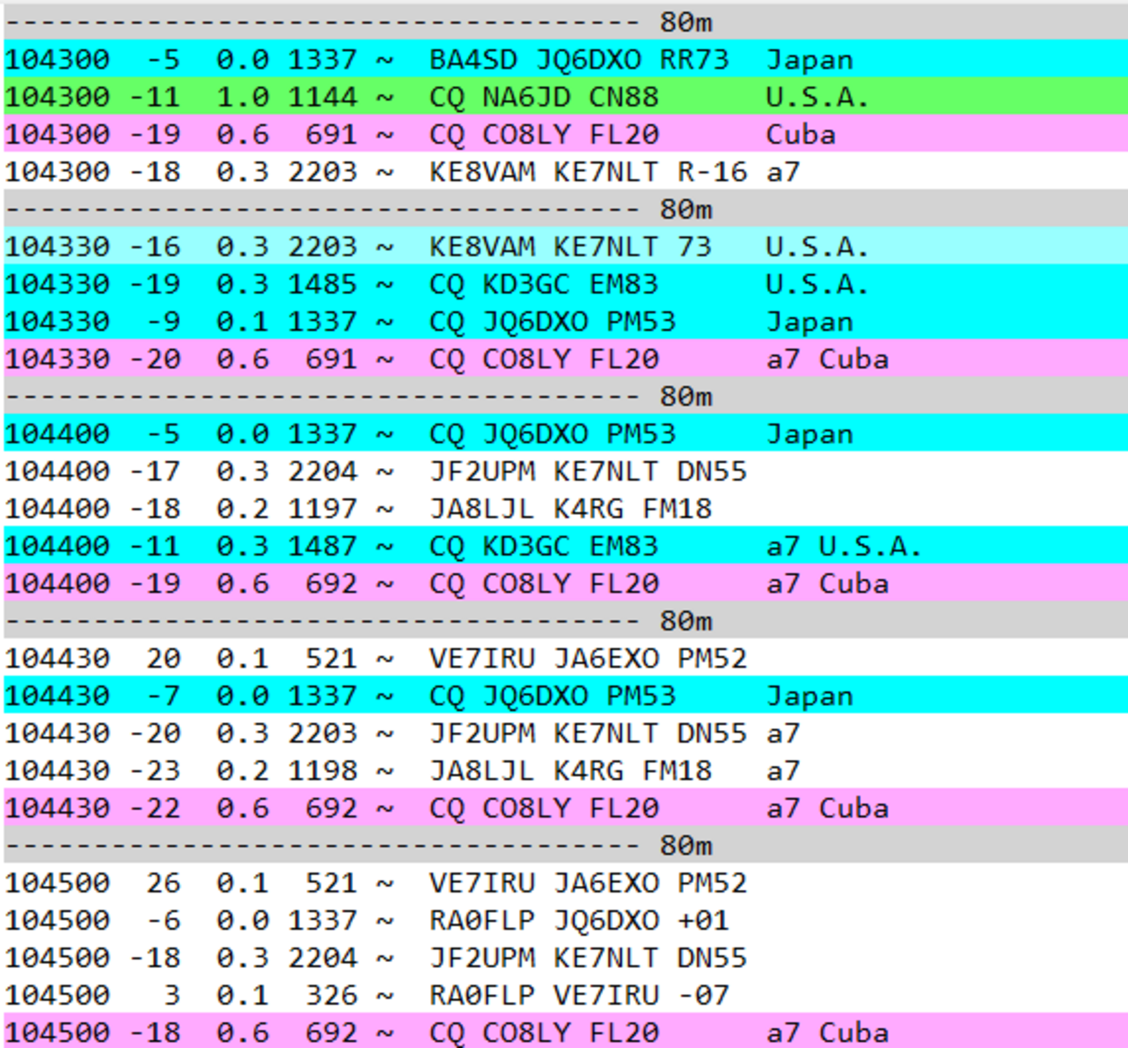The height and width of the screenshot is (1048, 1128).
Task: Select the pink CQ CO8LY FL20 row at 104300
Action: (564, 135)
